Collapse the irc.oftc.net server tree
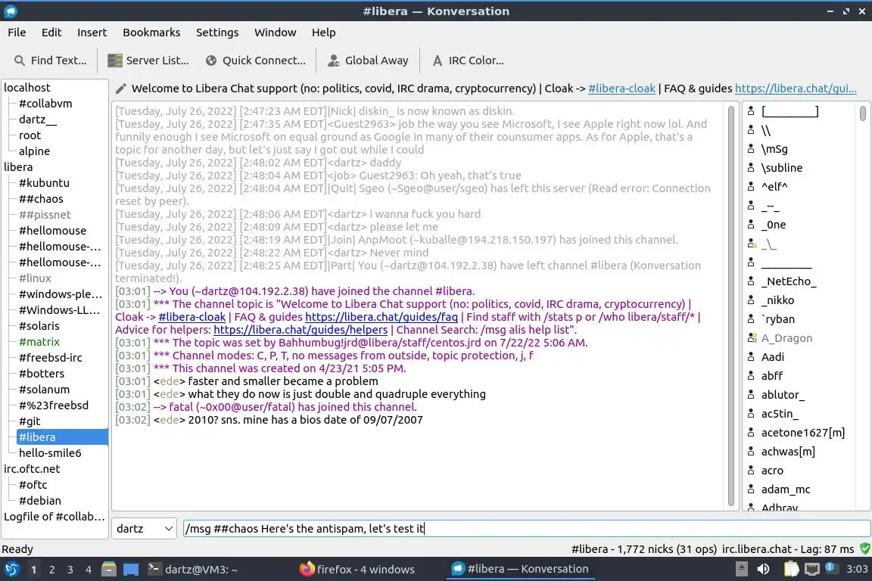This screenshot has height=581, width=872. point(32,469)
